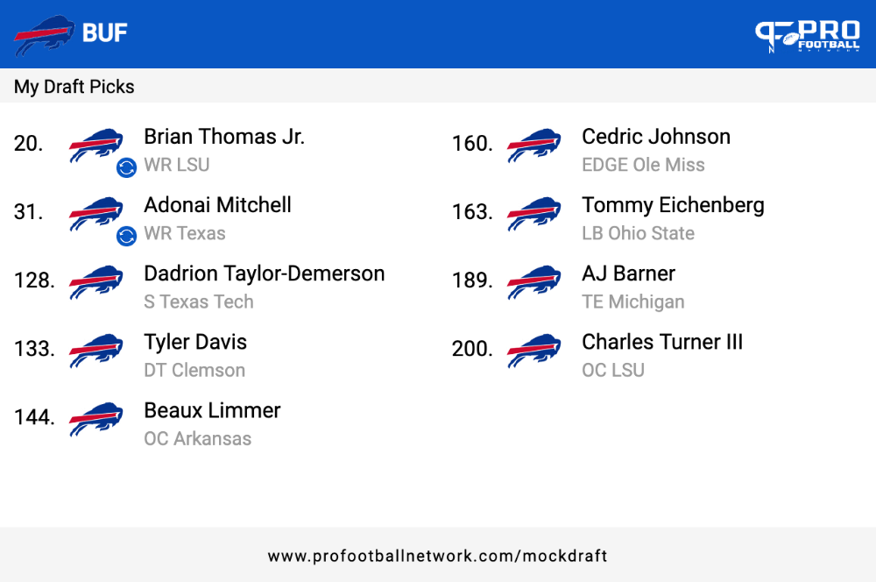Click the Buffalo Bills logo in header
The image size is (876, 582).
(x=44, y=35)
